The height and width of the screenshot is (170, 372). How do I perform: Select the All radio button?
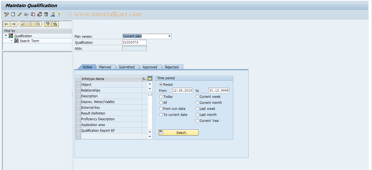pyautogui.click(x=161, y=103)
